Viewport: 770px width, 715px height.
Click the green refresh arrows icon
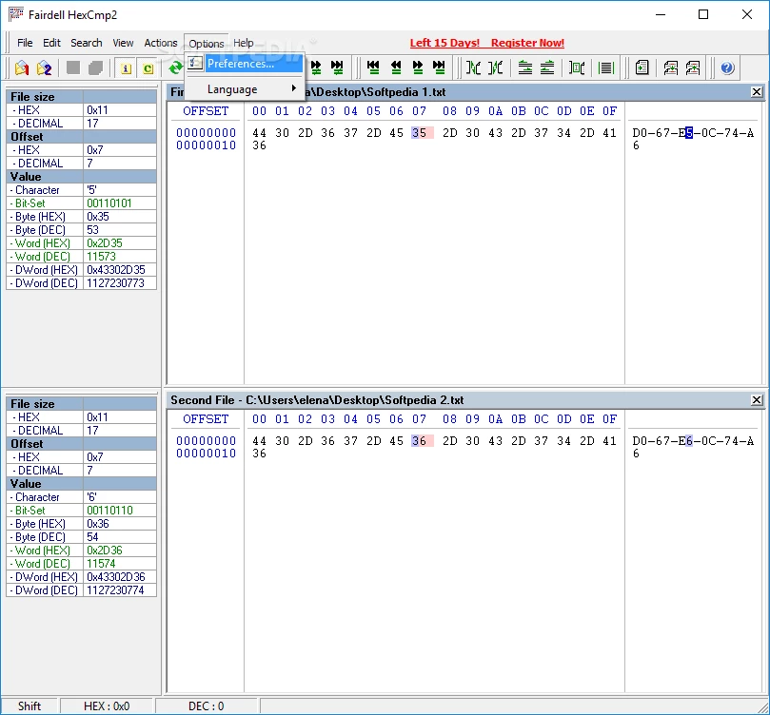tap(174, 68)
